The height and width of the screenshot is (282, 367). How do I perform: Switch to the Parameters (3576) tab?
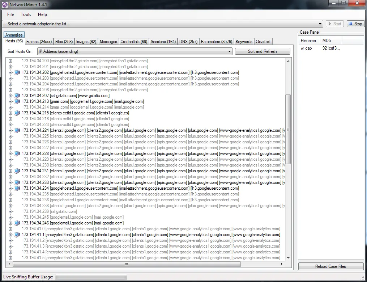[x=217, y=42]
